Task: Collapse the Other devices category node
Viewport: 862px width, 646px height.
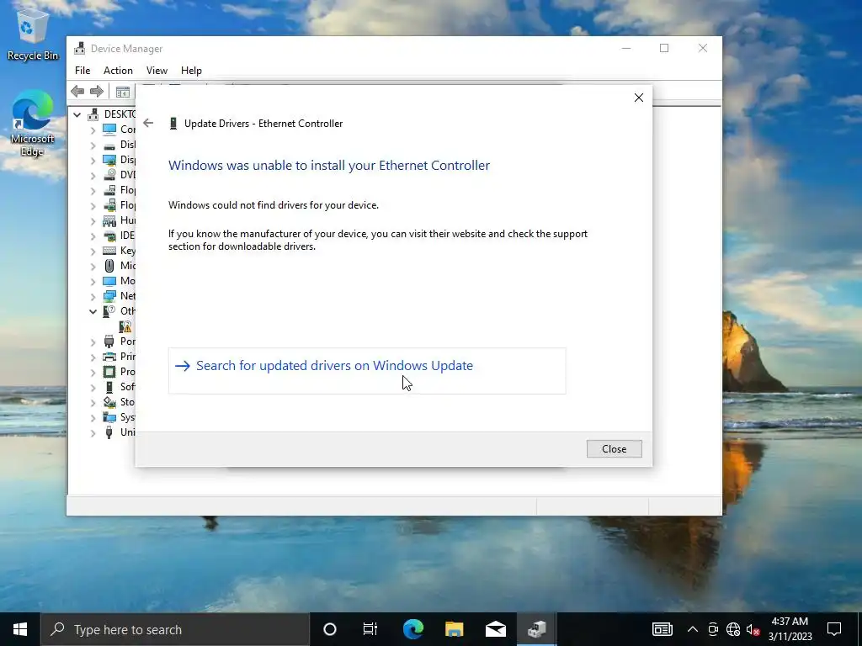Action: [x=93, y=311]
